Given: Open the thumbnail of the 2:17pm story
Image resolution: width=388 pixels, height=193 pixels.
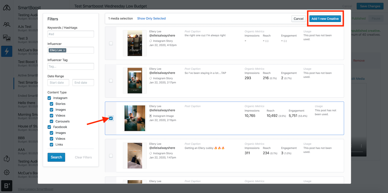Looking at the screenshot, I should click(x=135, y=81).
